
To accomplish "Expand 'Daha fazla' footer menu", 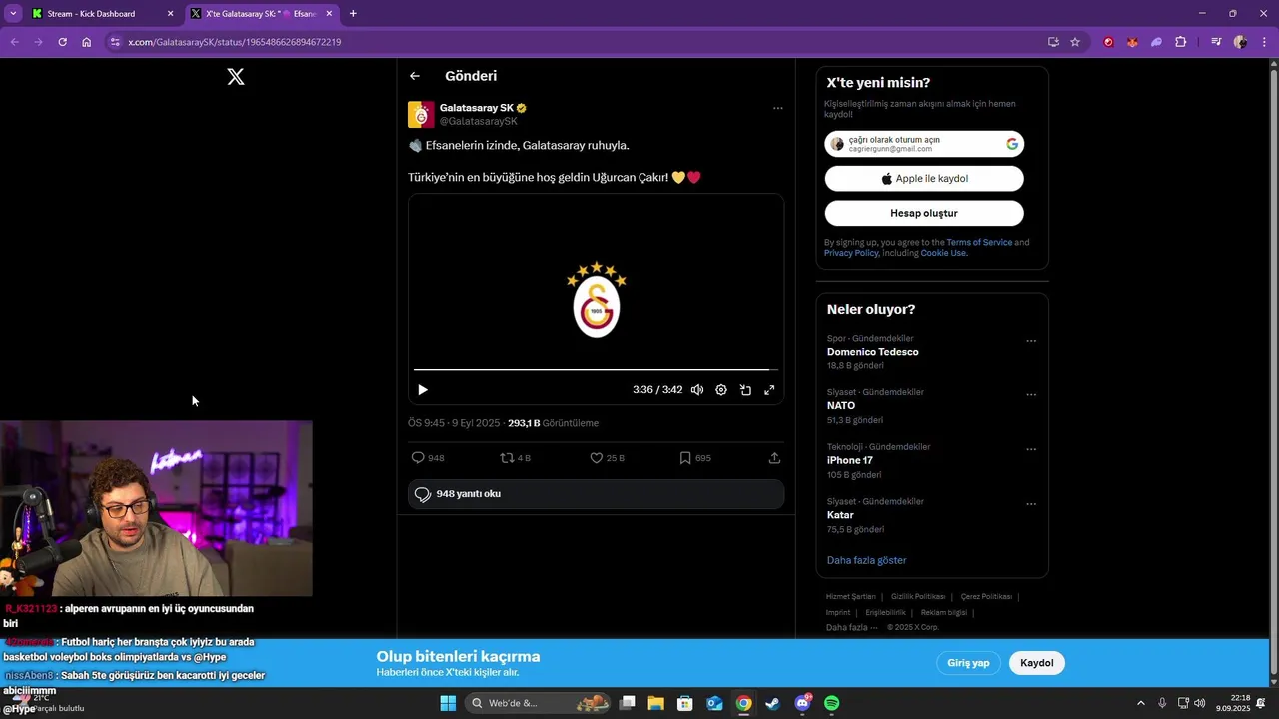I will tap(851, 628).
